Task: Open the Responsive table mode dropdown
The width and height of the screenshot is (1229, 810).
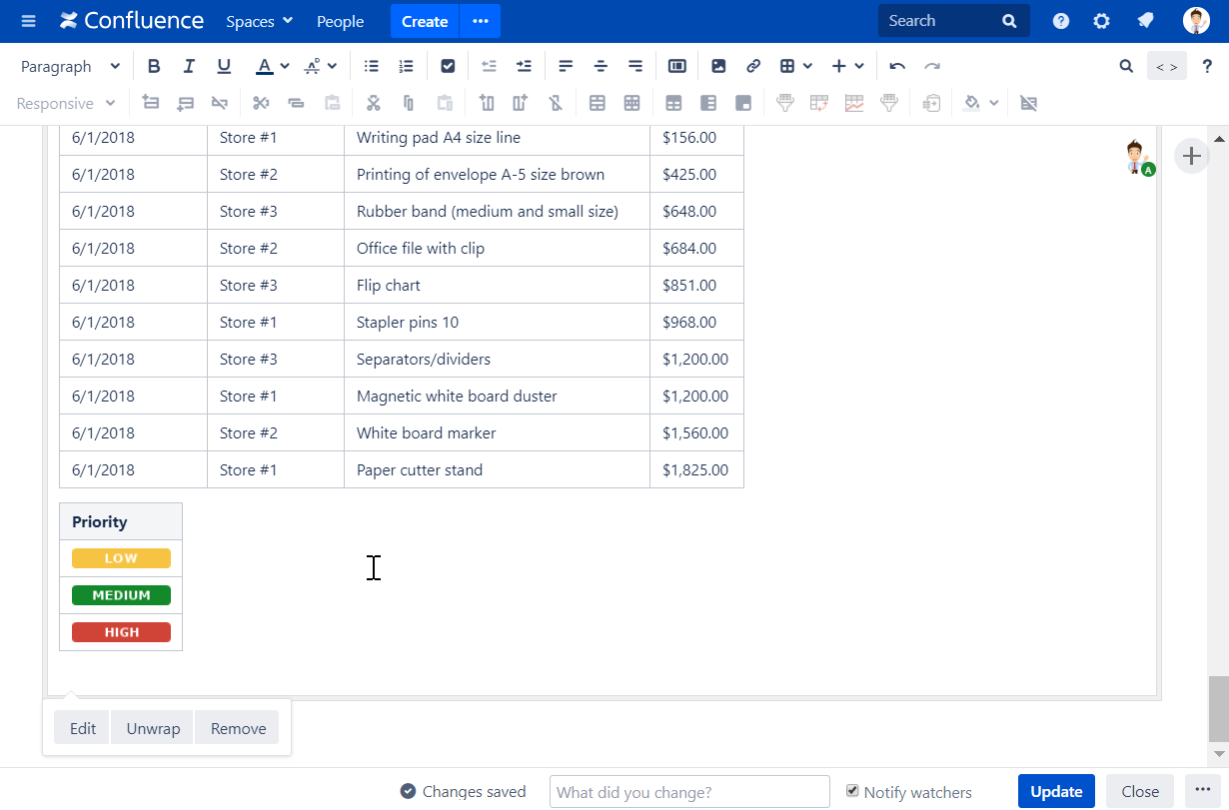Action: [63, 103]
